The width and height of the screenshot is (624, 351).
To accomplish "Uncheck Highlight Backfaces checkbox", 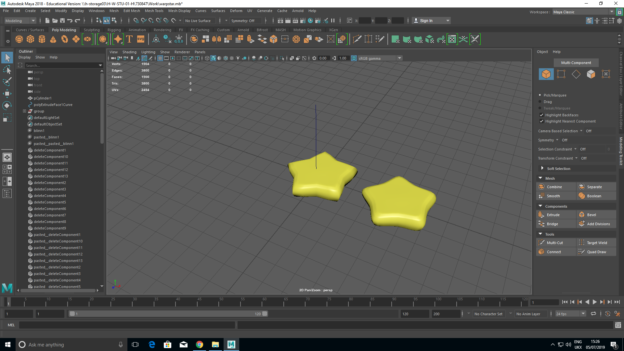I will coord(541,115).
